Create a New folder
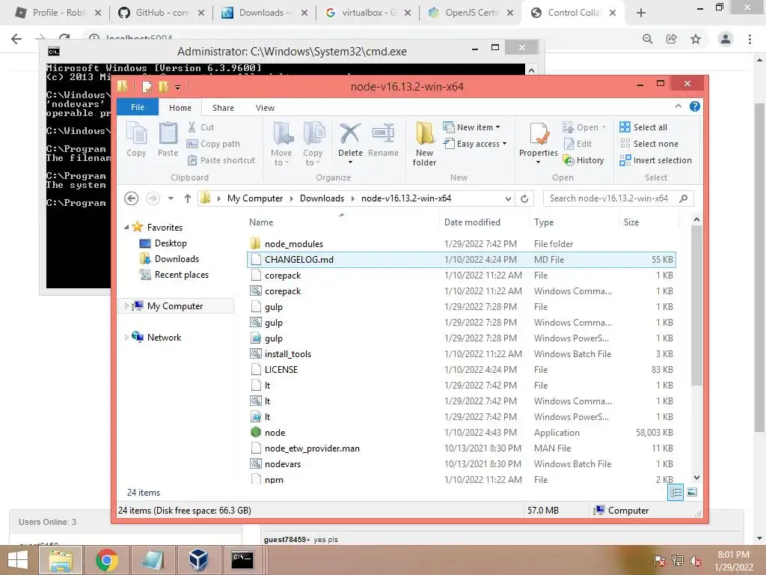The width and height of the screenshot is (766, 575). [x=424, y=144]
